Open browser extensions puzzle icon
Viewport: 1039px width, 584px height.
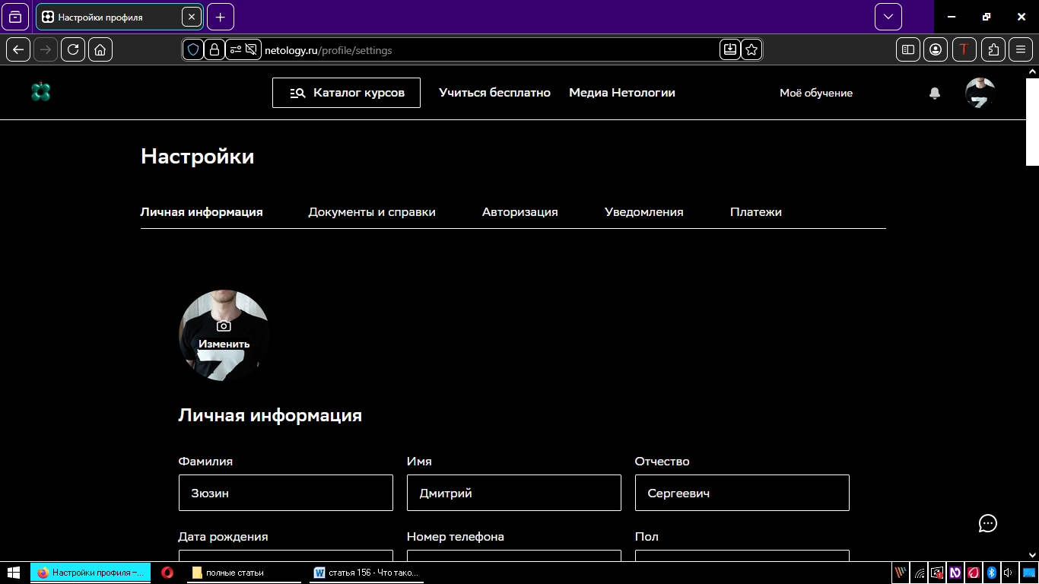point(993,50)
